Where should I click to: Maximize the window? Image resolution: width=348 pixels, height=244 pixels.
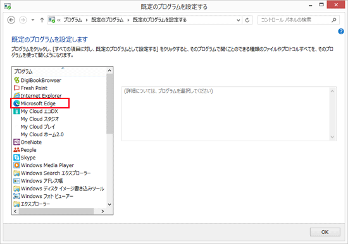coord(321,5)
